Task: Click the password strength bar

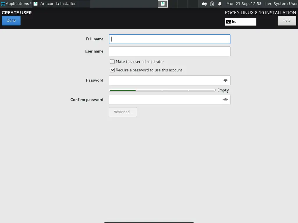Action: tap(162, 90)
